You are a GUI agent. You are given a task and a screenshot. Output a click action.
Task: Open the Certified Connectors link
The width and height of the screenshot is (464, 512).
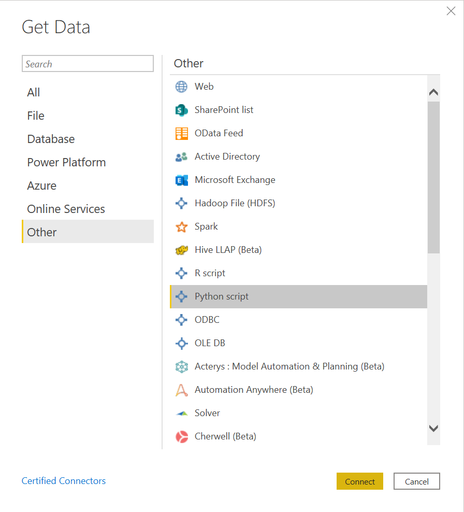[64, 481]
